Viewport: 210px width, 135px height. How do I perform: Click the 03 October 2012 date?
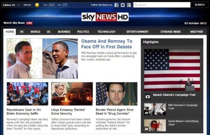click(195, 23)
